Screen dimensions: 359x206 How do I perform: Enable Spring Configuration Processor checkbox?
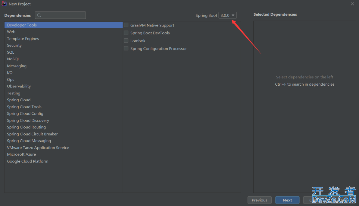(126, 48)
